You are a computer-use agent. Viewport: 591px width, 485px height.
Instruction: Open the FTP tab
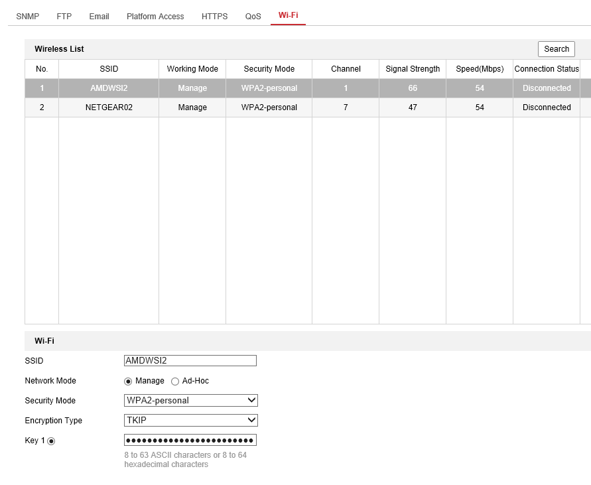pos(64,16)
